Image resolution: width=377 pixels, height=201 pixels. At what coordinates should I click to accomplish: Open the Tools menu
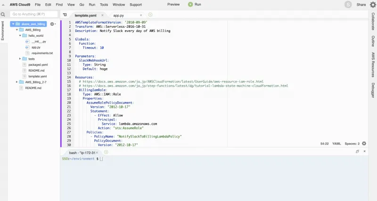click(x=104, y=4)
